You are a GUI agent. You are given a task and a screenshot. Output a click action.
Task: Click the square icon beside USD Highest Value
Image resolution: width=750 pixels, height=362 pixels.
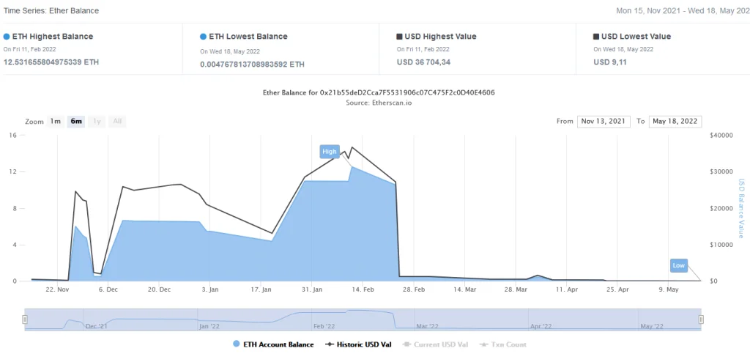pos(399,37)
